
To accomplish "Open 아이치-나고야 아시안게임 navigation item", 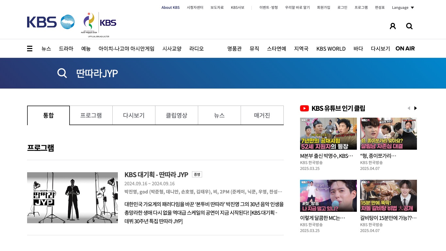I will coord(126,49).
